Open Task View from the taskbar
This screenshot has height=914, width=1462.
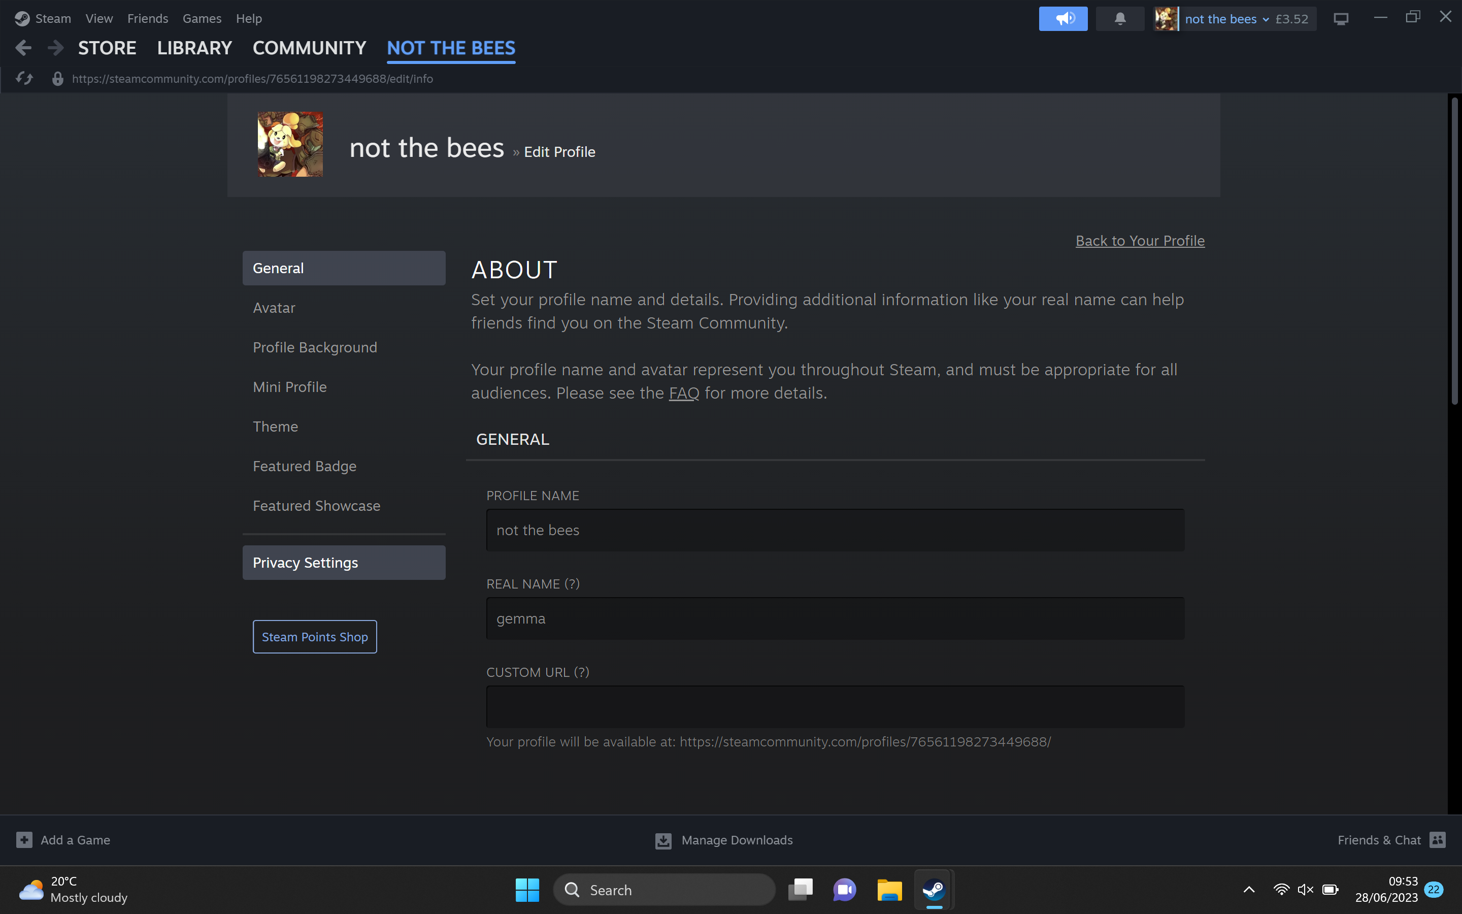[801, 890]
